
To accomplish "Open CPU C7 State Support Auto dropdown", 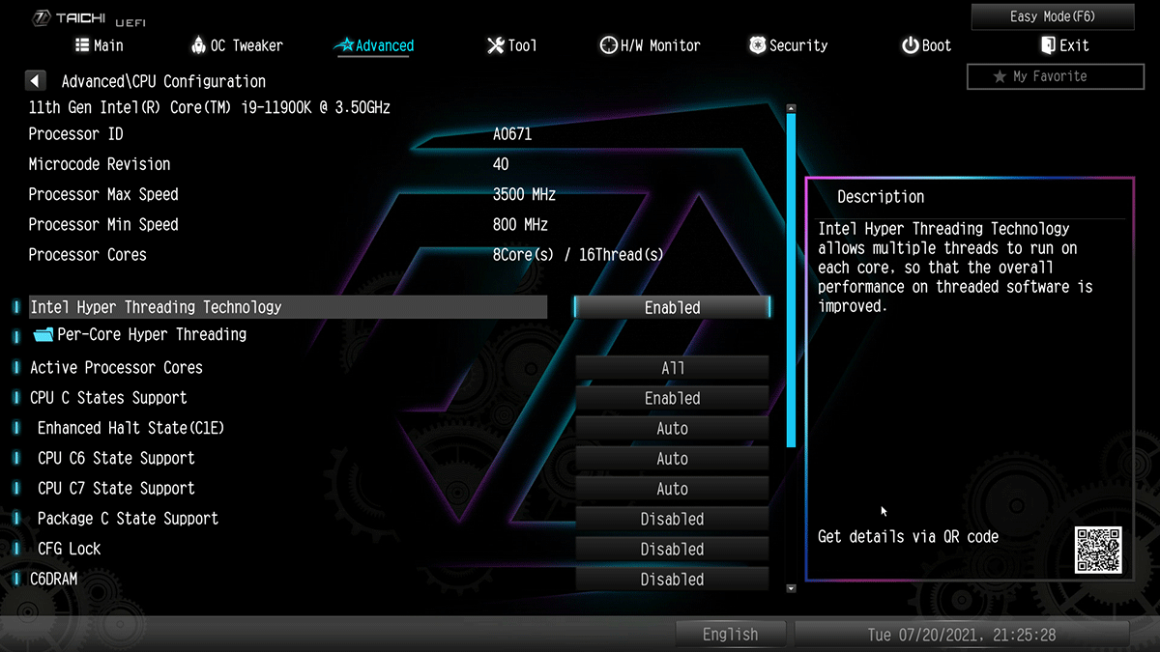I will [x=673, y=489].
